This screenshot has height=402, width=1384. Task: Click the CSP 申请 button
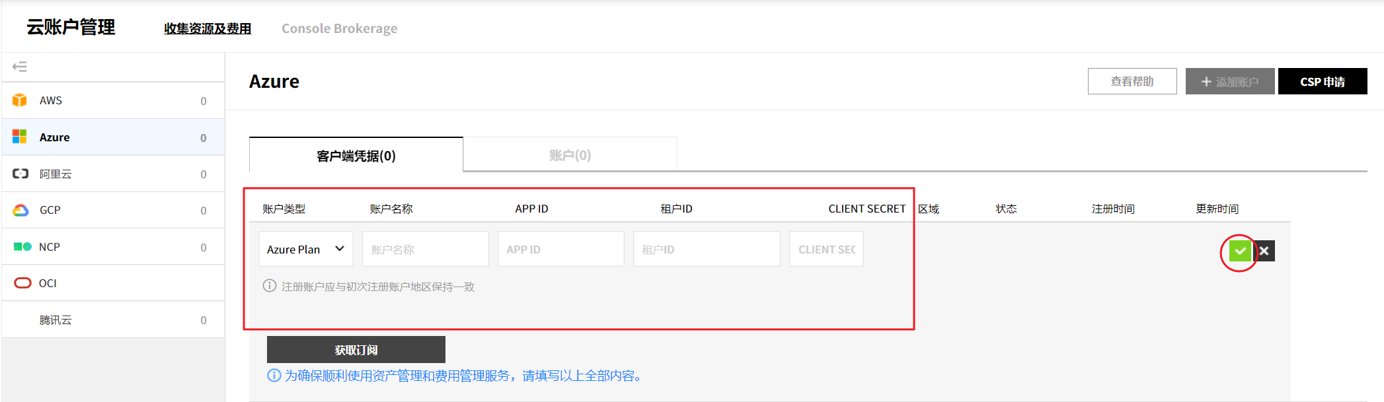coord(1322,81)
